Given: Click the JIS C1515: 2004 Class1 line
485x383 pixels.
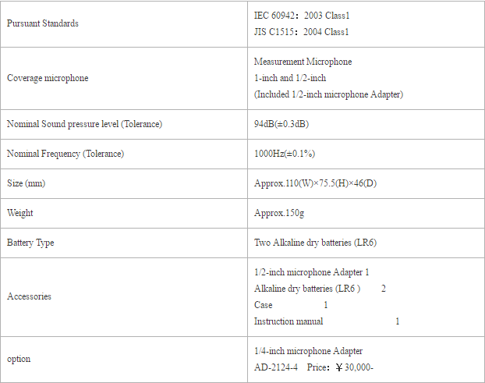Looking at the screenshot, I should click(301, 32).
